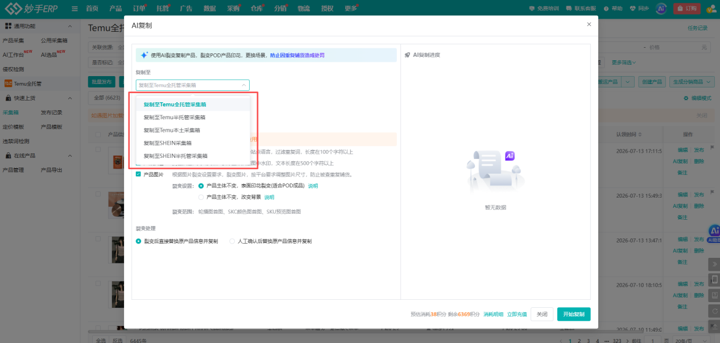Select 产品主体不变,改变背景 radio option

(x=201, y=197)
